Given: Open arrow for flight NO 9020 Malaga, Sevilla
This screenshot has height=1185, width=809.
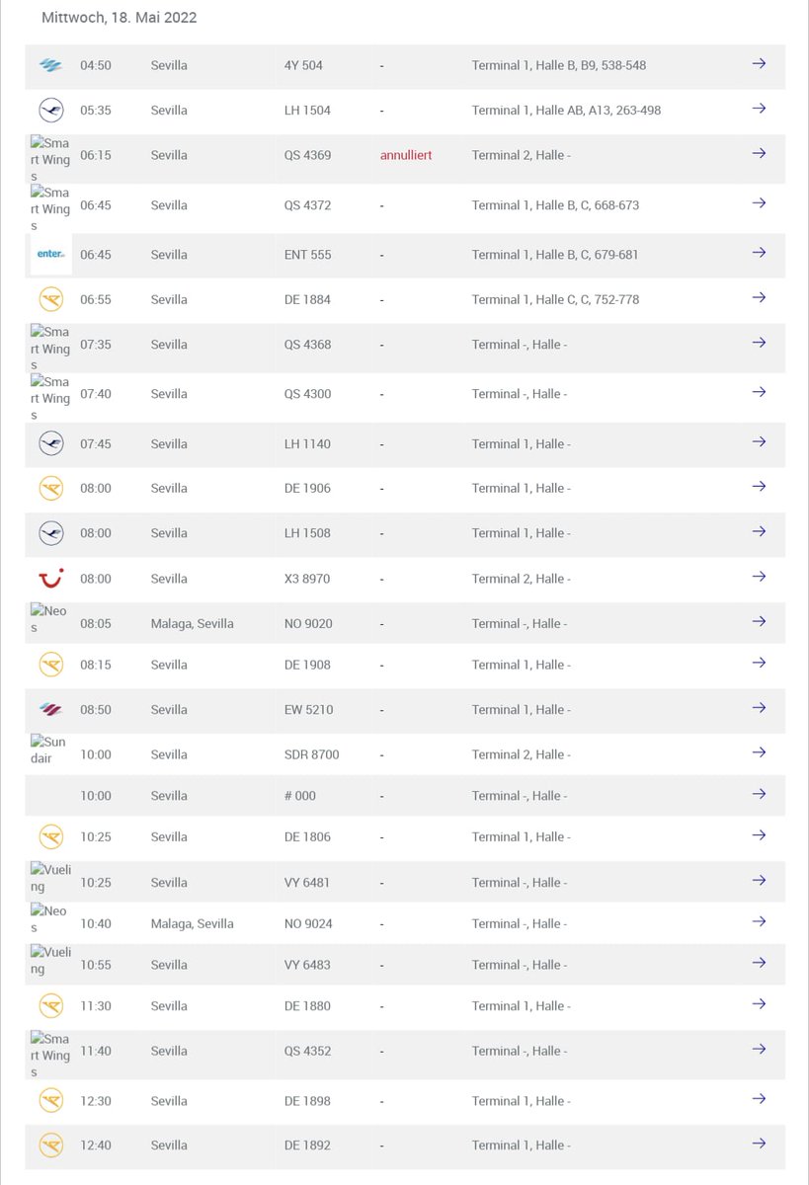Looking at the screenshot, I should click(759, 622).
